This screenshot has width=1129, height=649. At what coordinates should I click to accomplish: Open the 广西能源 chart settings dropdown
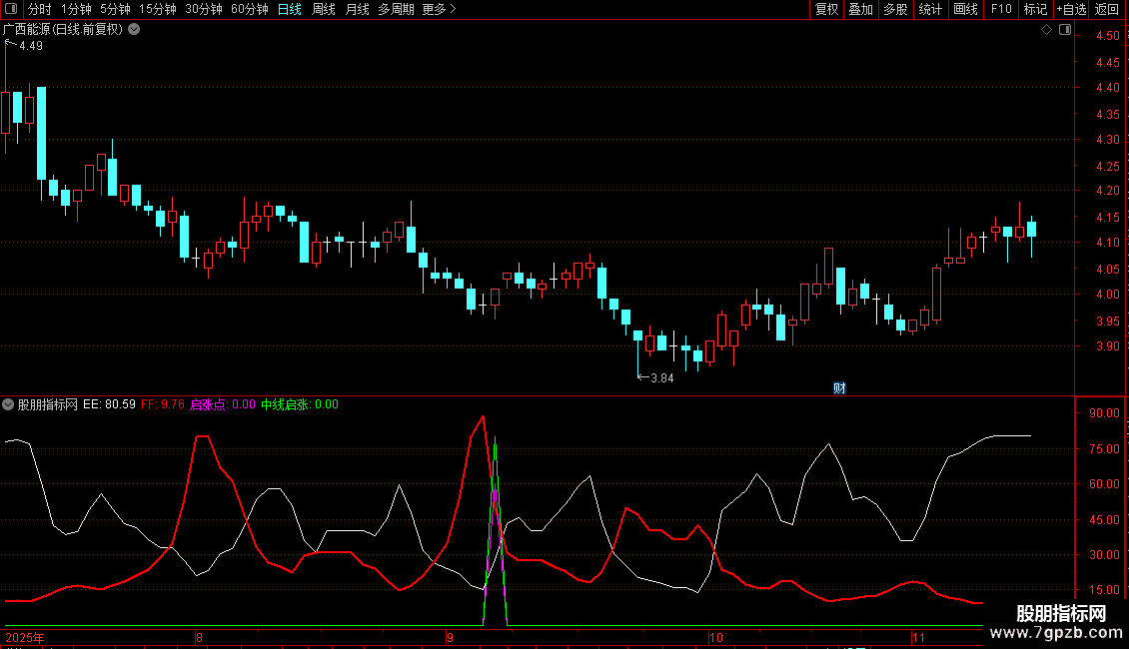134,30
